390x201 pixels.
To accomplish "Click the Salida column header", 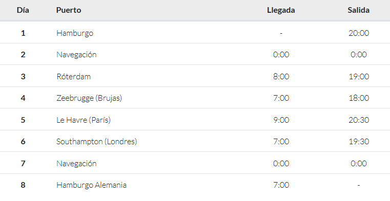I will coord(358,10).
